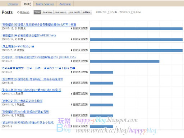
Task: Click the first post's pageview bar
Action: [x=136, y=29]
